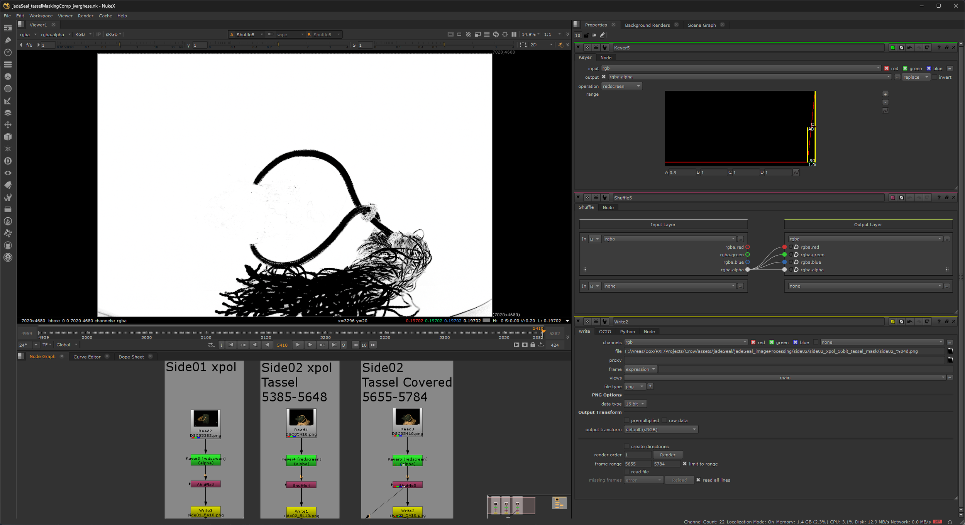Viewport: 965px width, 525px height.
Task: Select the Read4 node thumbnail
Action: 301,418
